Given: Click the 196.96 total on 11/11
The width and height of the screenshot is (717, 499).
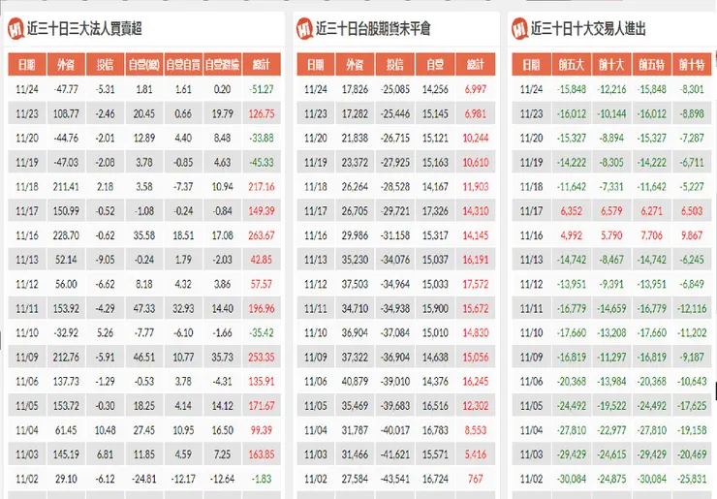Looking at the screenshot, I should [262, 309].
